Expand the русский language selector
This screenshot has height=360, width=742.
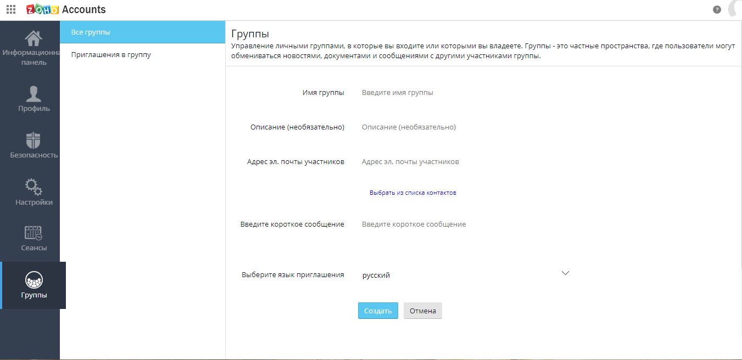(x=376, y=274)
